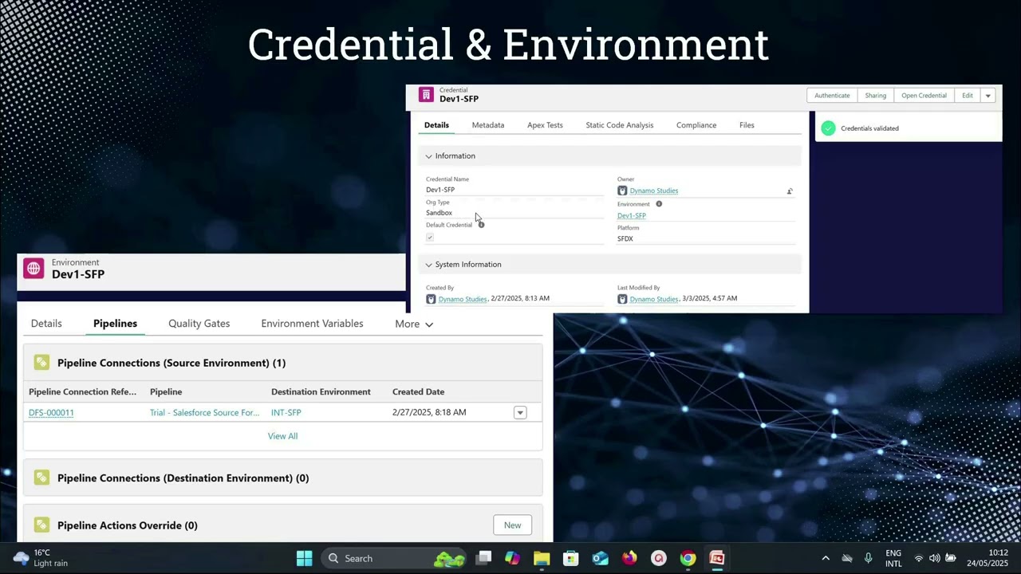Viewport: 1021px width, 574px height.
Task: Click the Created By user avatar icon
Action: pyautogui.click(x=431, y=299)
